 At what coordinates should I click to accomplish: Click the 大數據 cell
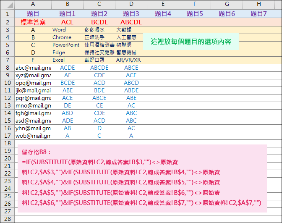click(131, 30)
